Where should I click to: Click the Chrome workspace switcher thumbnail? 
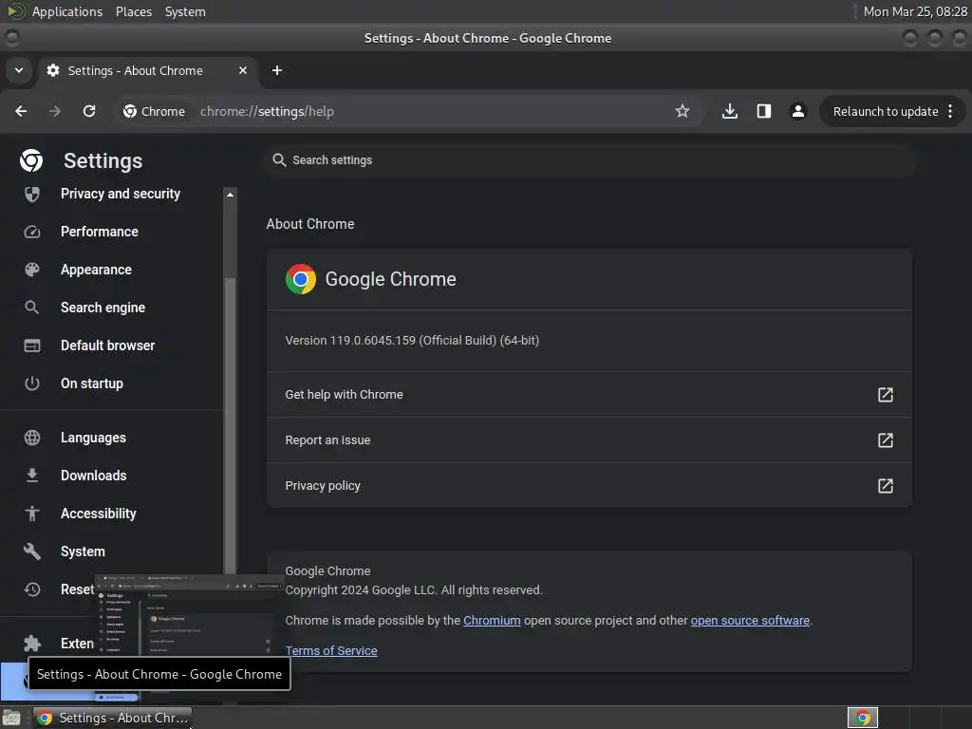pos(862,718)
